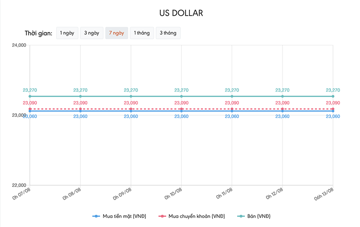Click the 23,270 label above 0h 09/08

click(x=131, y=90)
